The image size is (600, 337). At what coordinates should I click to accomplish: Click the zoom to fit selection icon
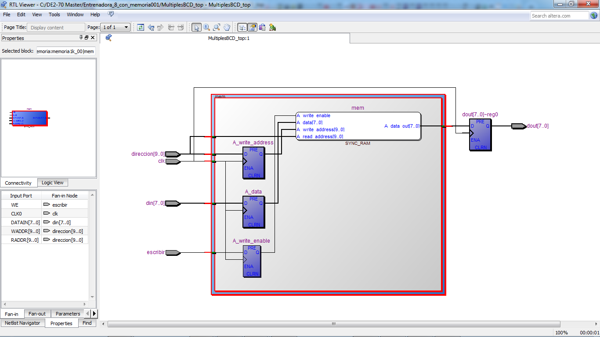[217, 27]
